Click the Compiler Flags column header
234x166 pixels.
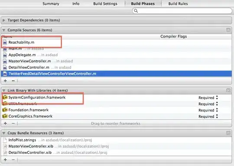click(174, 36)
